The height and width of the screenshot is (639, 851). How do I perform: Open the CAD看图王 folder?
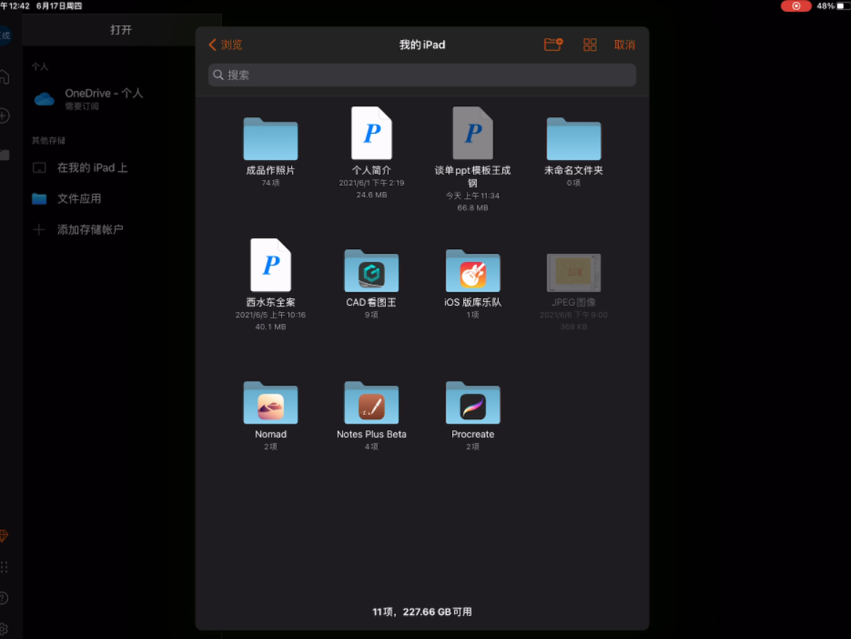pyautogui.click(x=371, y=271)
